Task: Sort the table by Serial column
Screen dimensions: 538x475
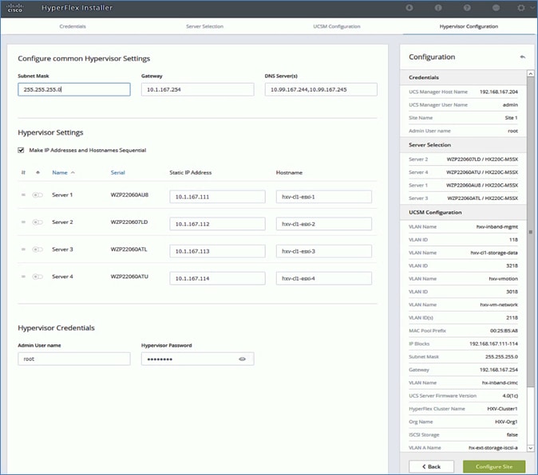Action: coord(119,172)
